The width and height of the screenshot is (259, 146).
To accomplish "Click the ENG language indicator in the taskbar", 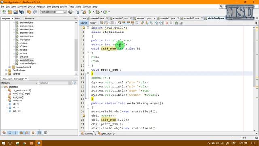I will 234,143.
